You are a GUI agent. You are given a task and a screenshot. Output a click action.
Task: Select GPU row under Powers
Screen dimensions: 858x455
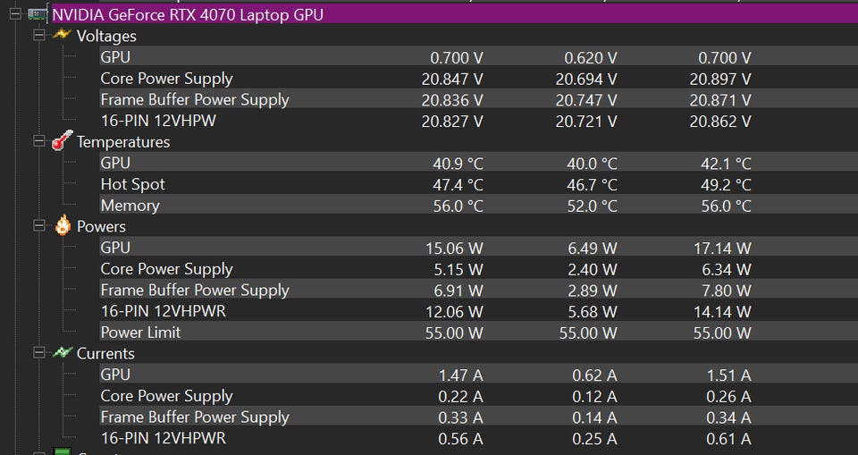click(x=479, y=248)
